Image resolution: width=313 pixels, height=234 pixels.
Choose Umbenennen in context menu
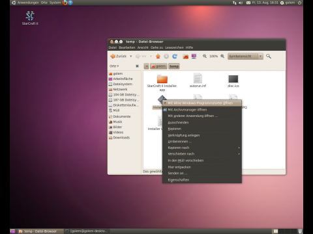click(x=202, y=142)
